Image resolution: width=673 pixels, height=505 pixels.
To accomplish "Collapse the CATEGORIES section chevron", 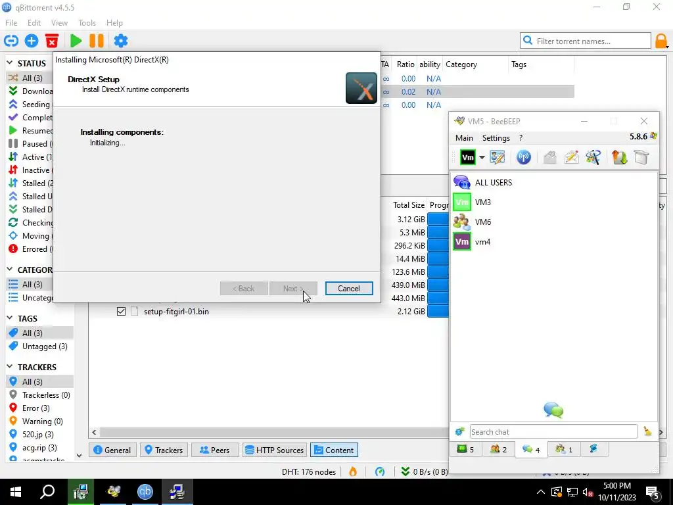I will (x=10, y=270).
